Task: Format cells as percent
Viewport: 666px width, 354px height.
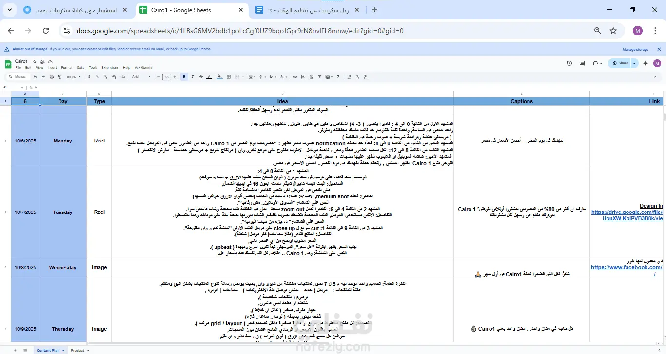Action: click(x=97, y=77)
